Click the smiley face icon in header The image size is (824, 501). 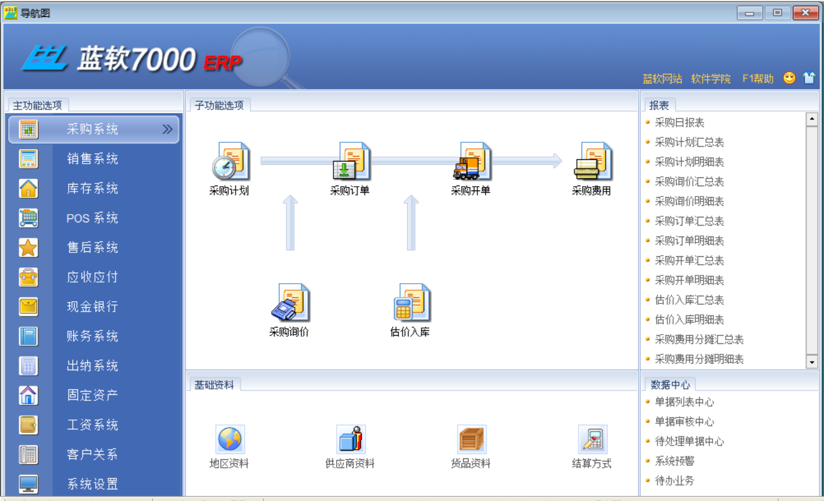[789, 78]
